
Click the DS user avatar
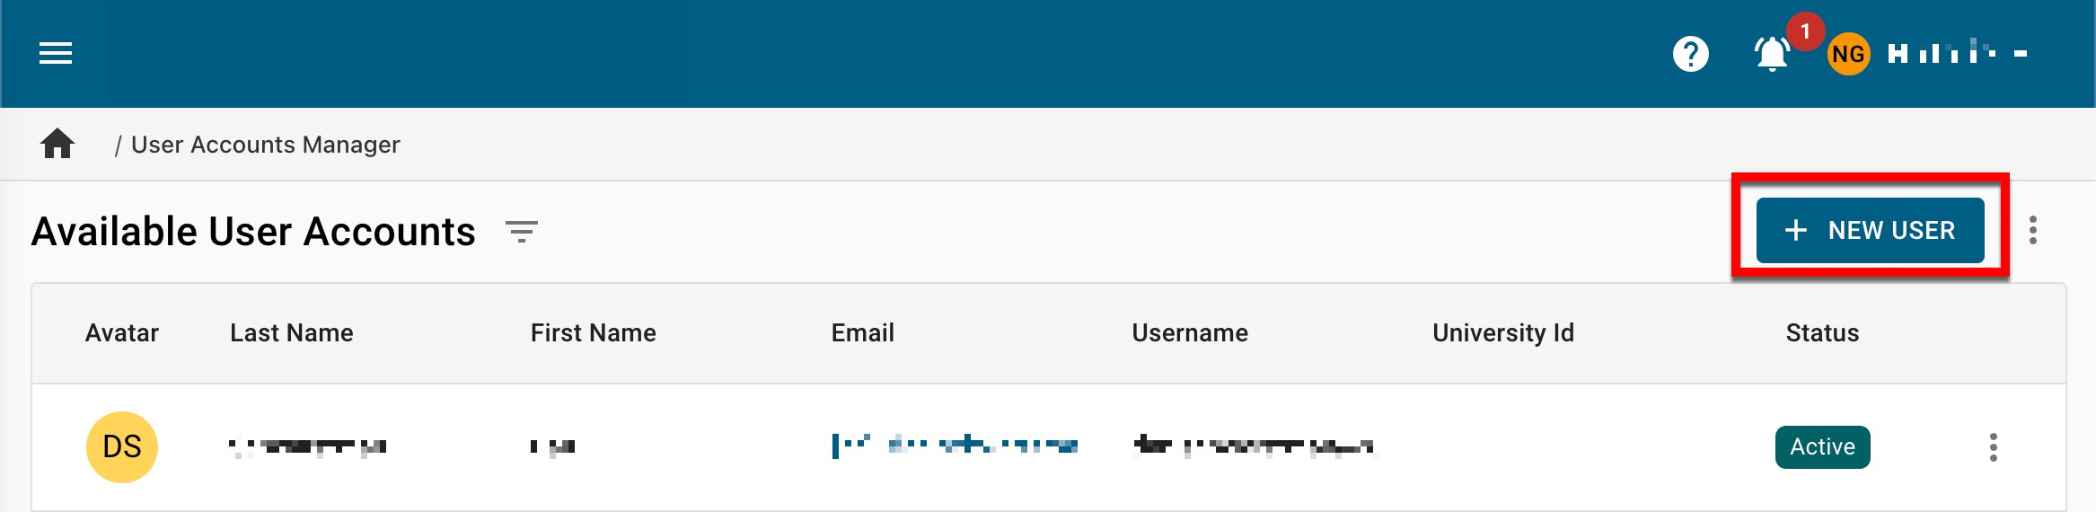122,446
